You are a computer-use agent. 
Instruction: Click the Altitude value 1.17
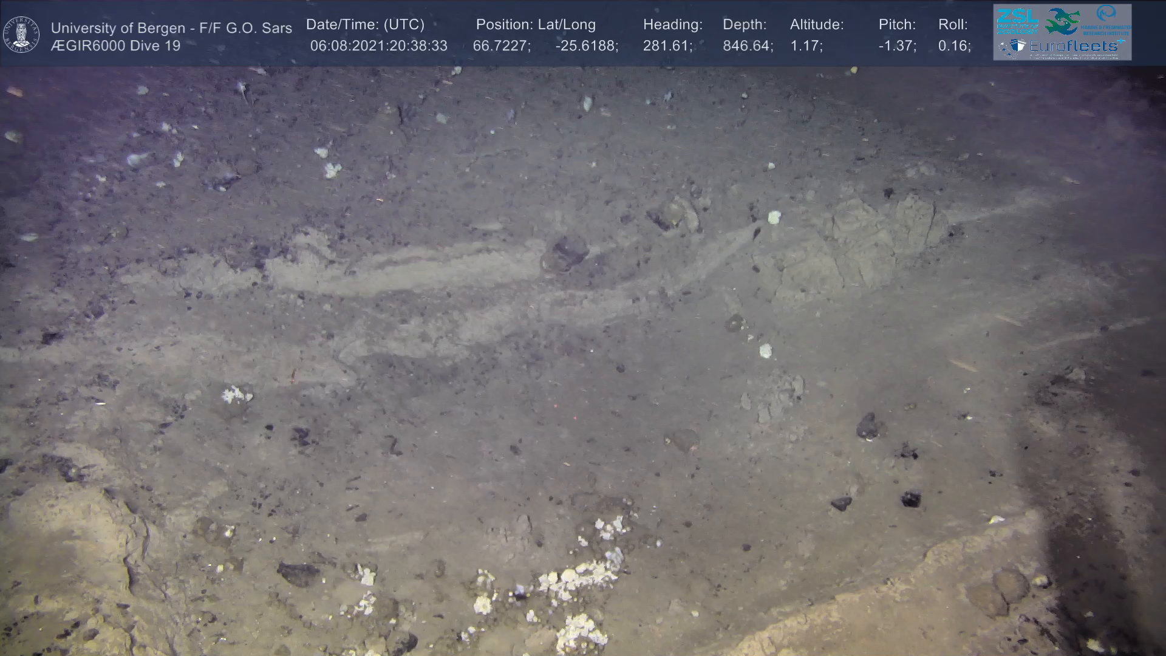[806, 46]
